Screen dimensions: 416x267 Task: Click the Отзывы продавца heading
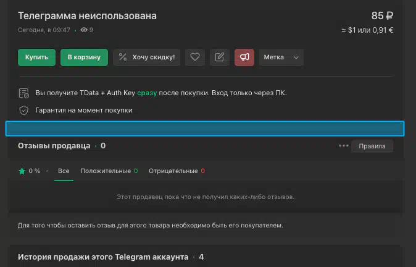[54, 146]
